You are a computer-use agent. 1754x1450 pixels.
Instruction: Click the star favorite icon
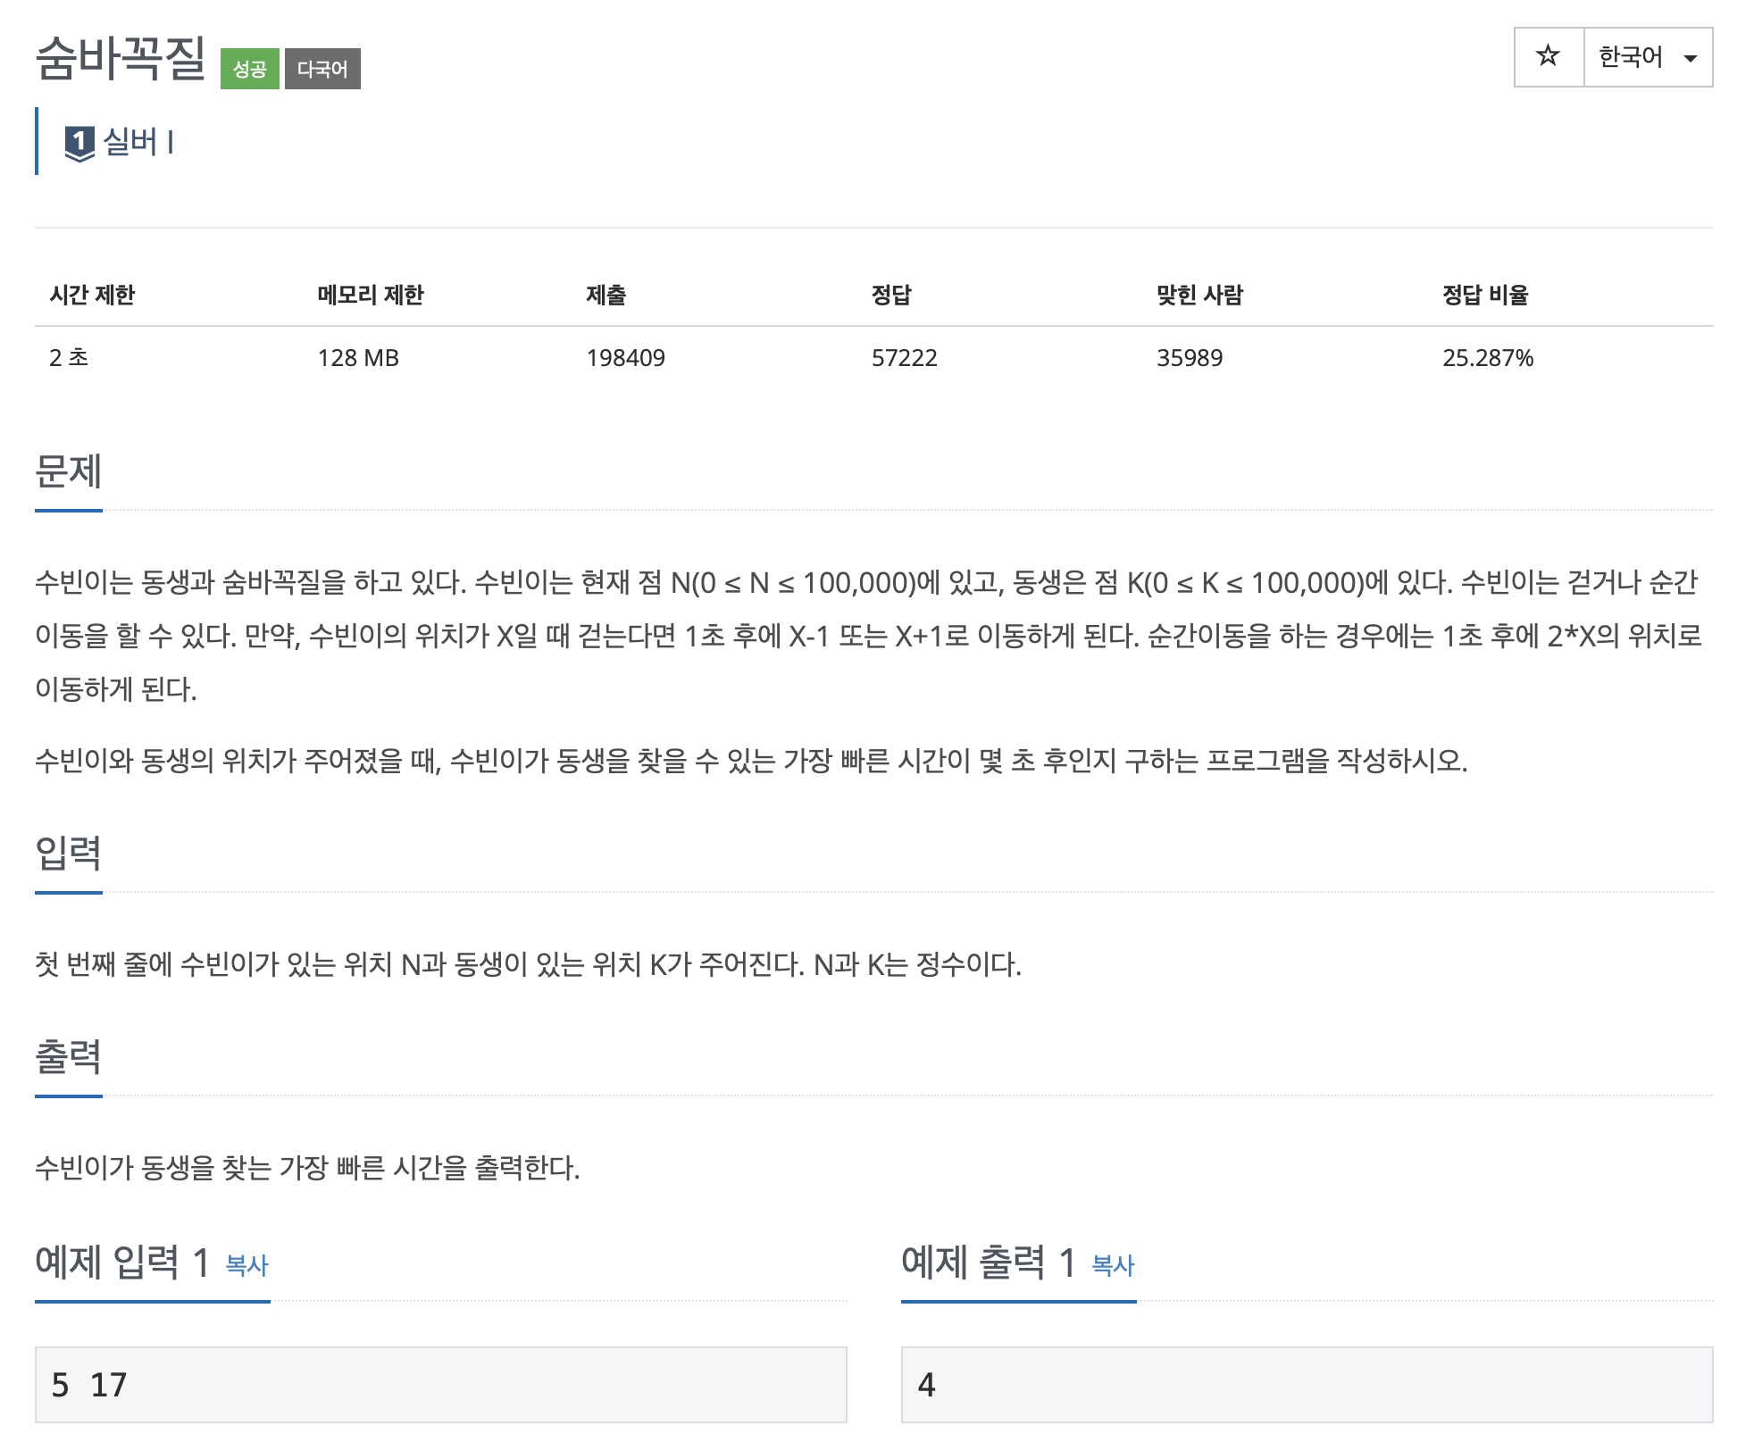(1548, 57)
